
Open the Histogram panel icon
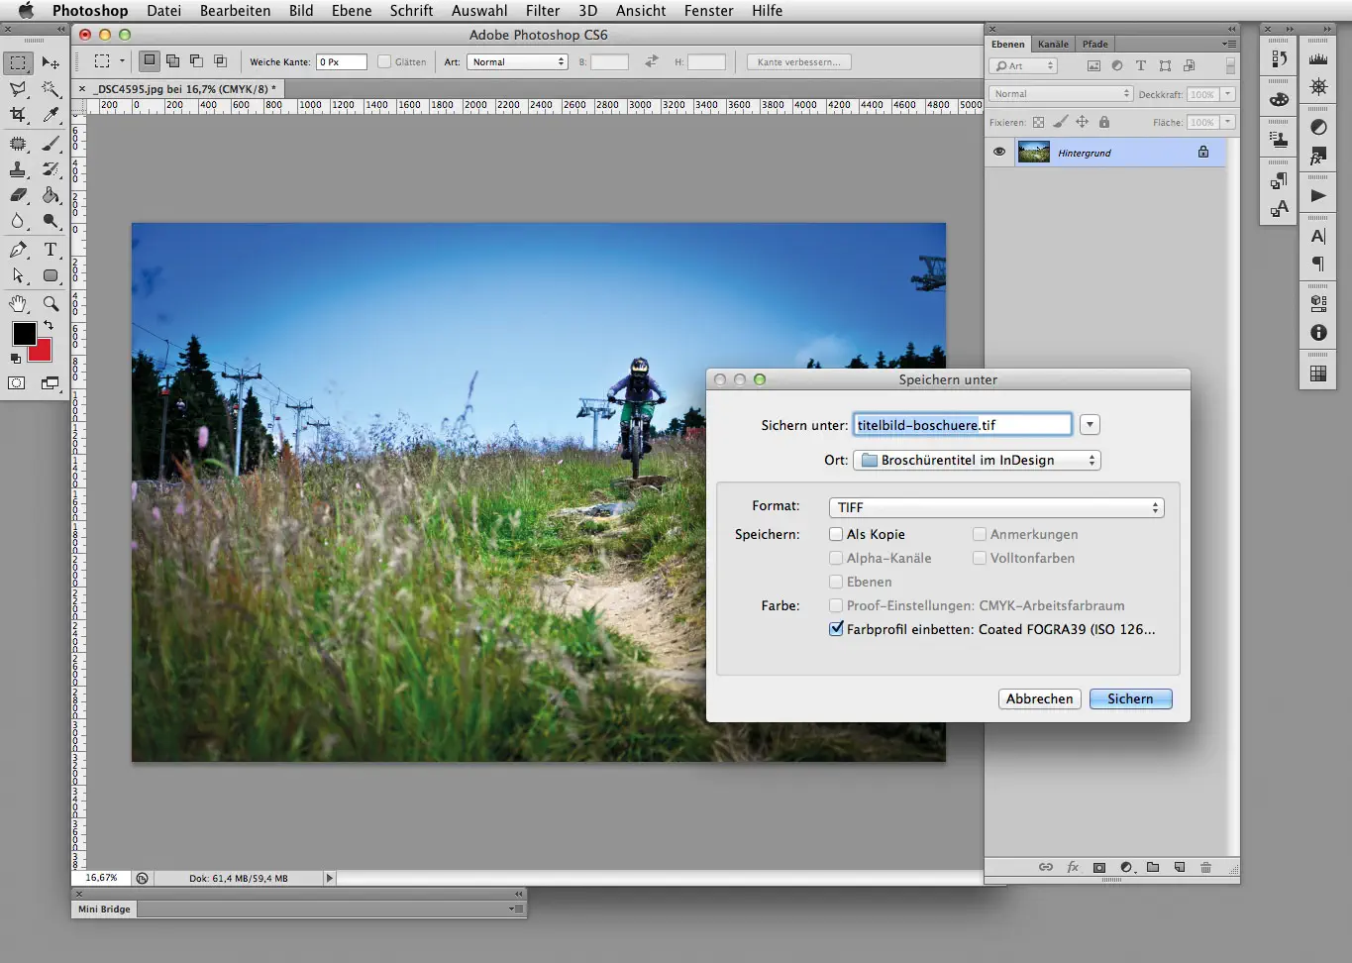coord(1318,57)
